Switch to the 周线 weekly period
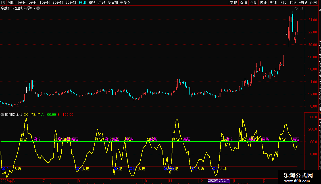The image size is (321, 184). click(92, 3)
